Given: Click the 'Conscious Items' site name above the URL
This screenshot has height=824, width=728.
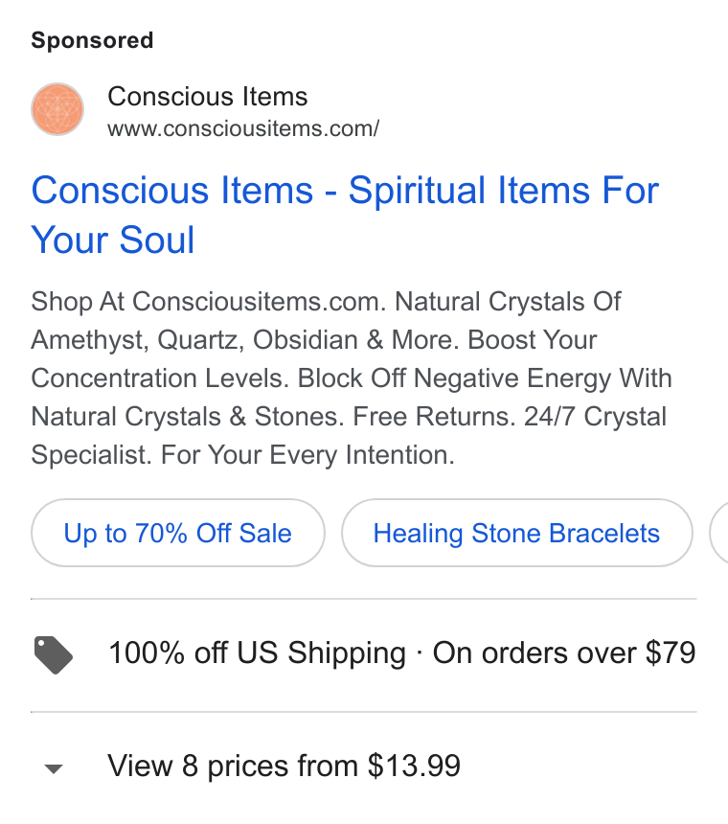Looking at the screenshot, I should [208, 96].
